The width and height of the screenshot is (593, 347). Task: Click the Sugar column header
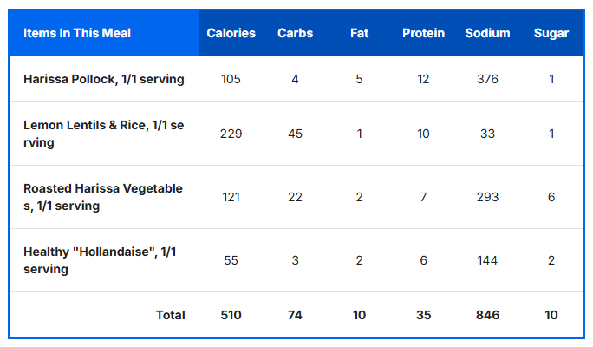tap(551, 34)
